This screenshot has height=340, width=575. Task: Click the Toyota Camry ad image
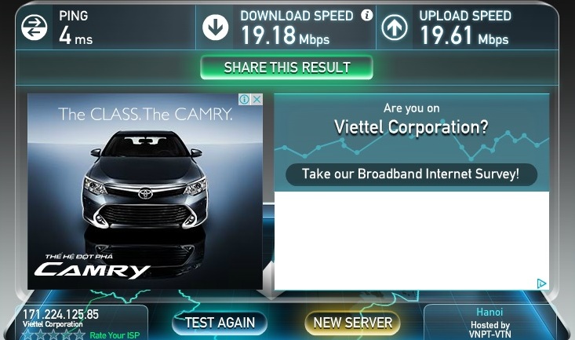[145, 192]
